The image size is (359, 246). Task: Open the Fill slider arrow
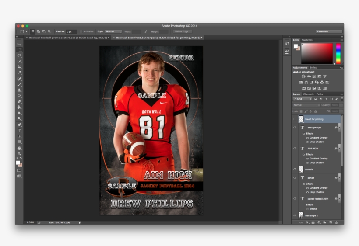coord(341,111)
